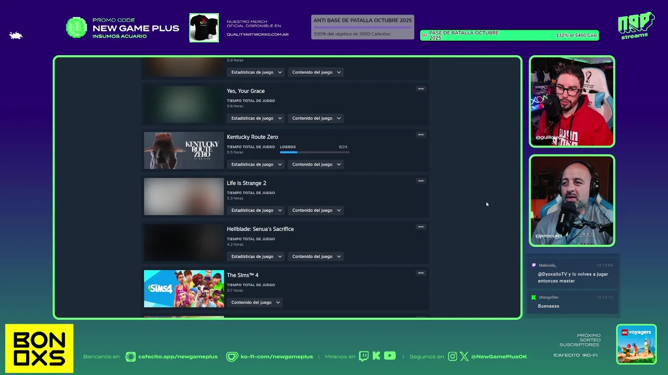This screenshot has width=668, height=375.
Task: Click the @jerecurci webcam feed
Action: (572, 201)
